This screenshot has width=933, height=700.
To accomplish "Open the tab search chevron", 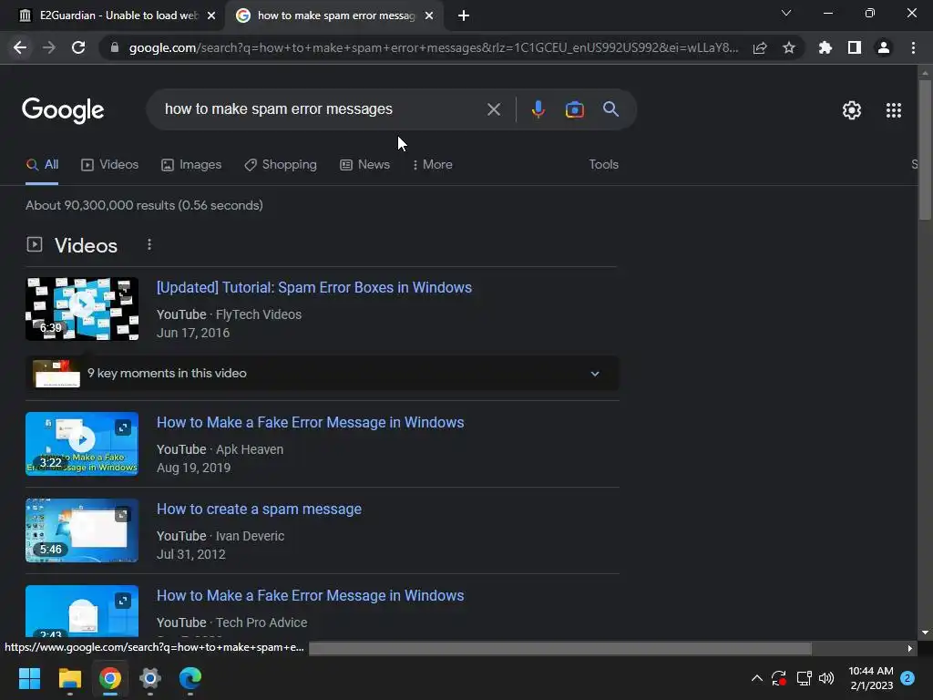I will [x=786, y=13].
